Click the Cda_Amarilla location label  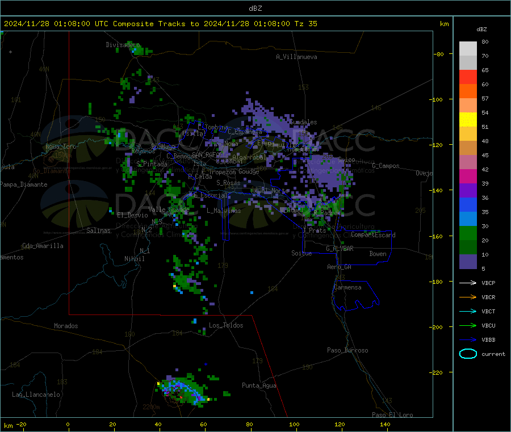point(43,246)
